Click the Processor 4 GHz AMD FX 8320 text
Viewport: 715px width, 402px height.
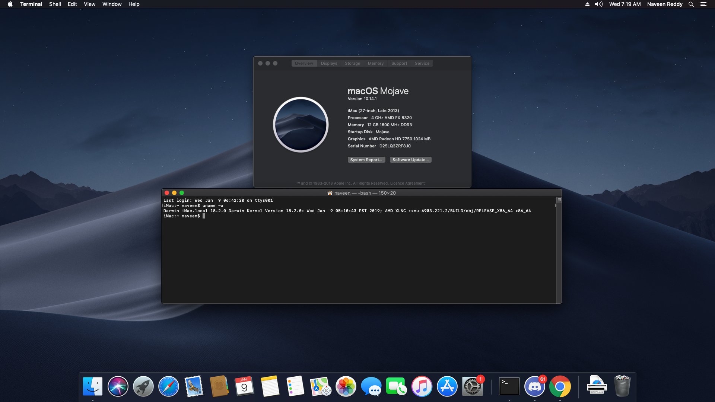click(x=379, y=118)
